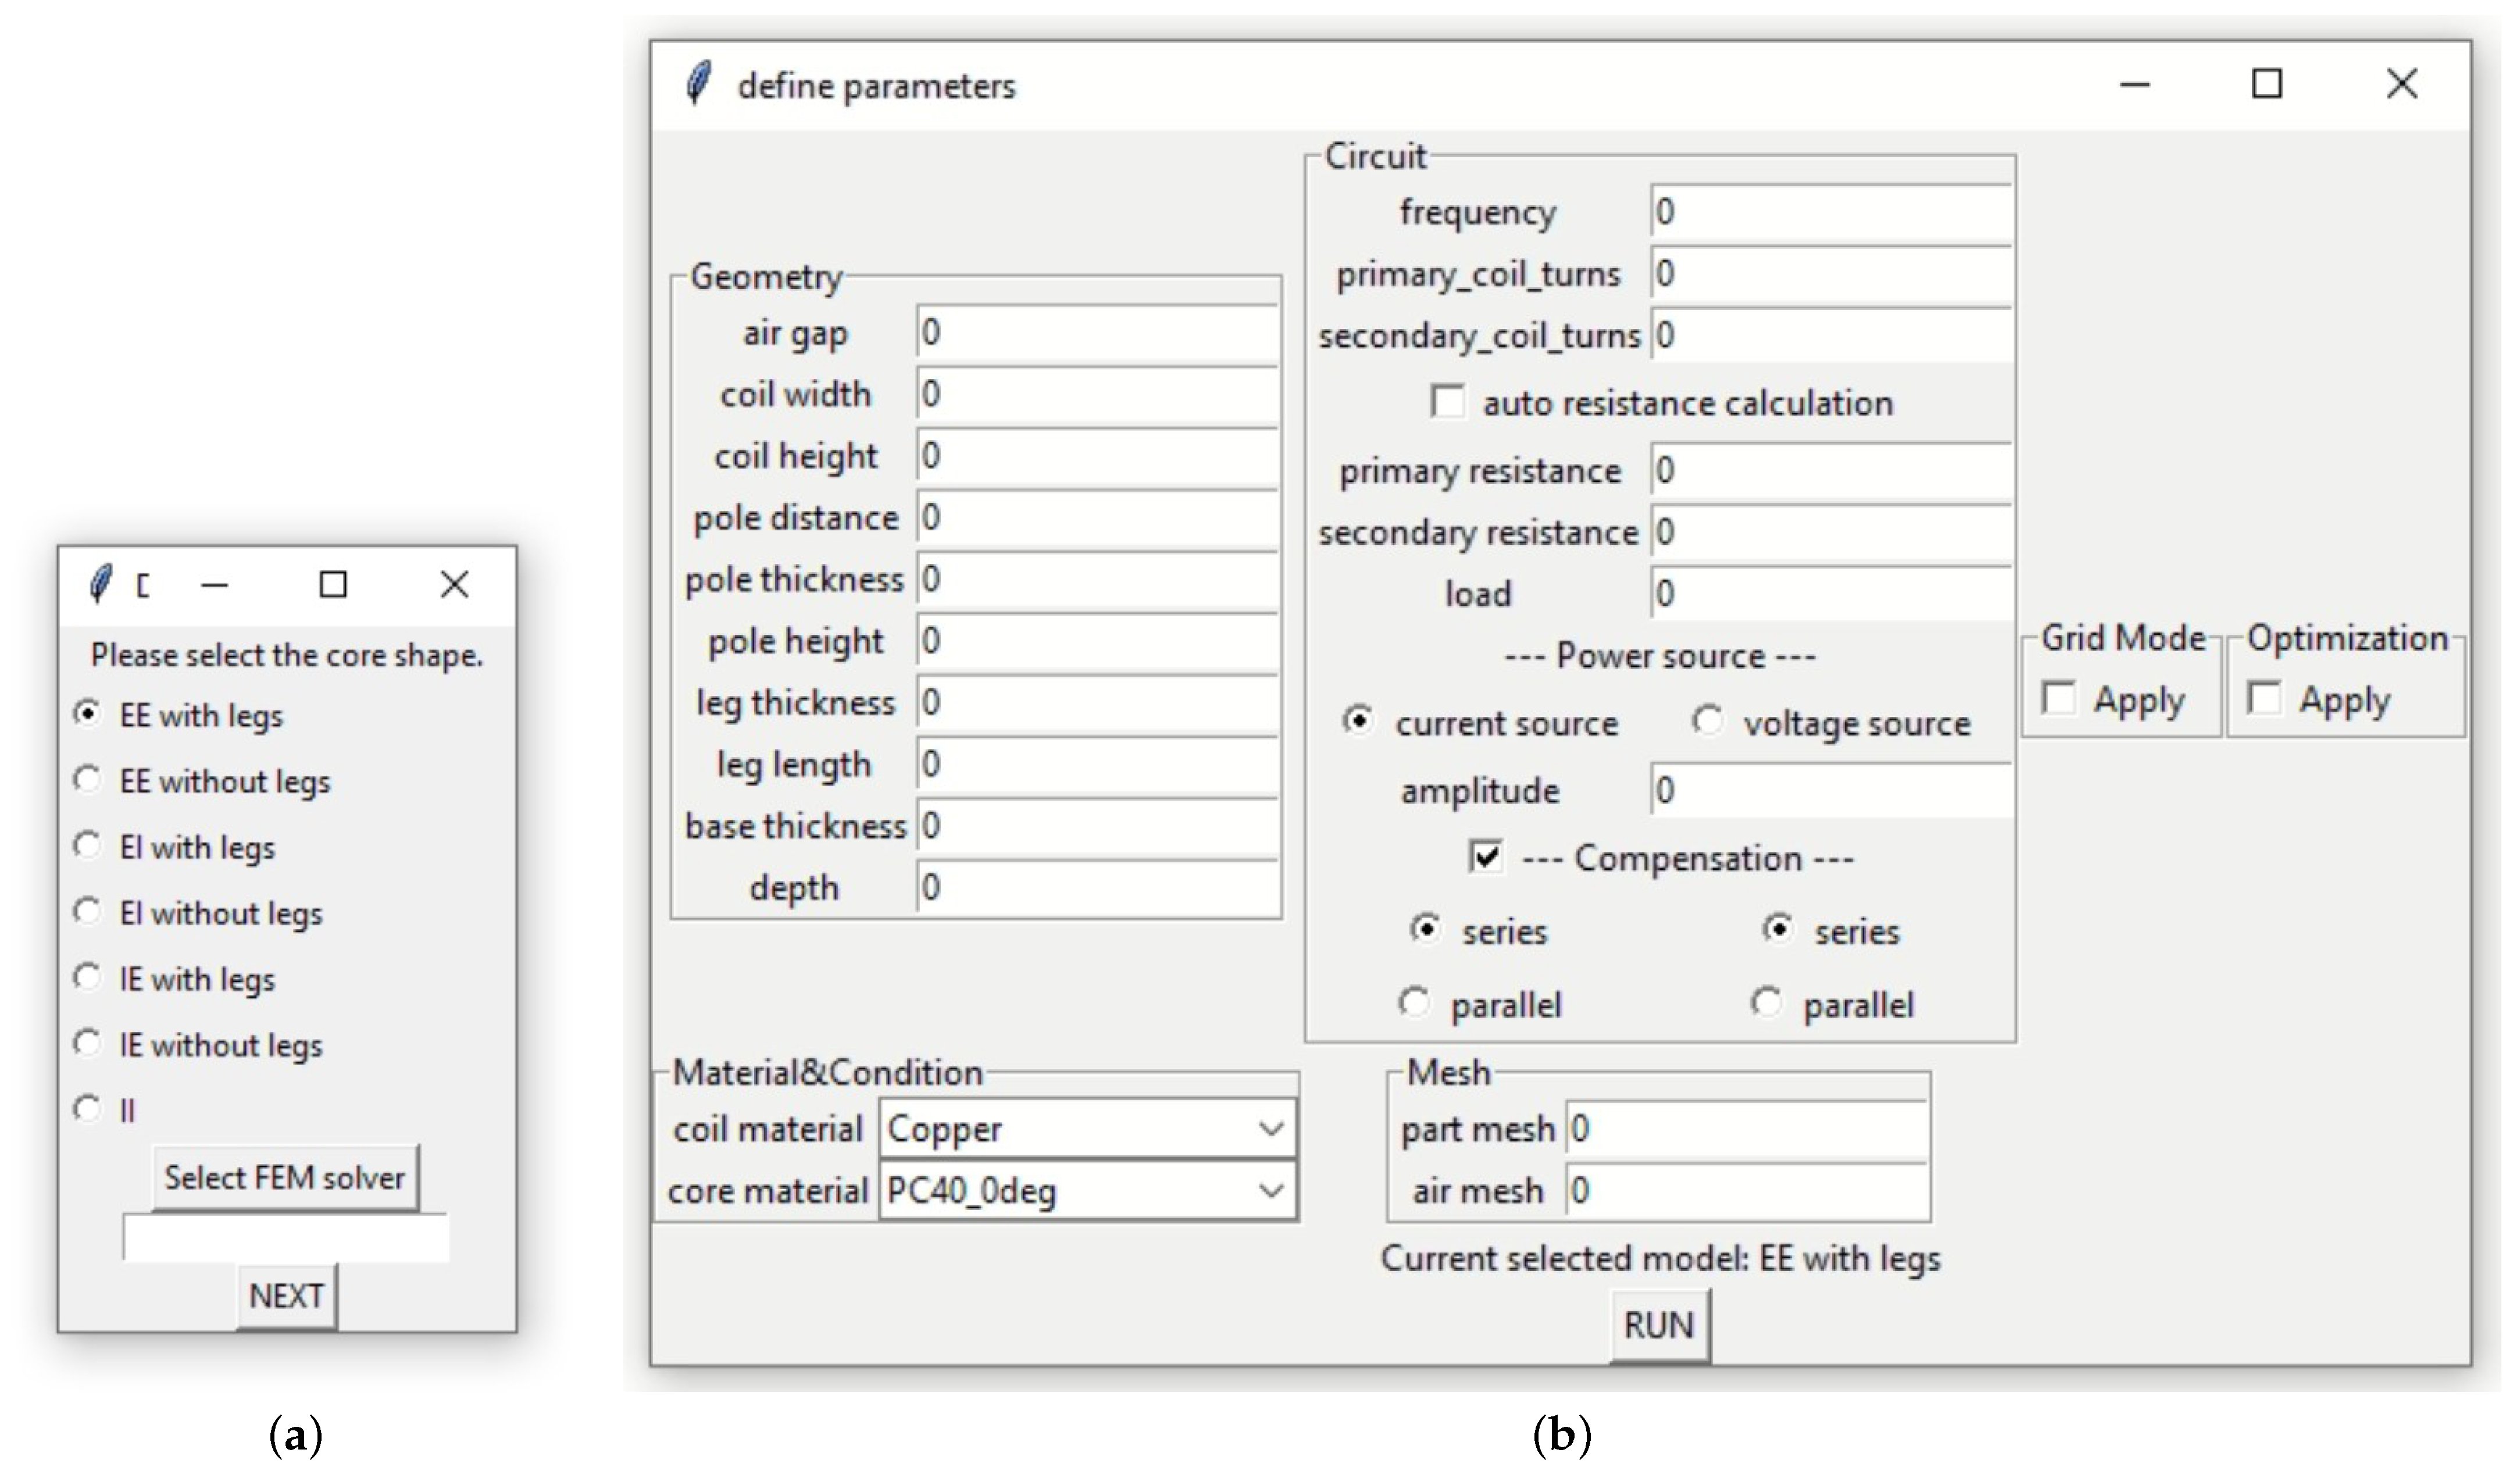Viewport: 2520px width, 1478px height.
Task: Expand the core material combo box
Action: click(x=1271, y=1191)
